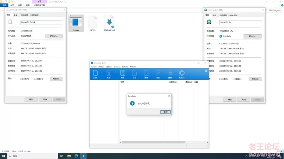Switch to 详细信息 tab in the lz4 properties window
This screenshot has width=284, height=159.
[24, 15]
